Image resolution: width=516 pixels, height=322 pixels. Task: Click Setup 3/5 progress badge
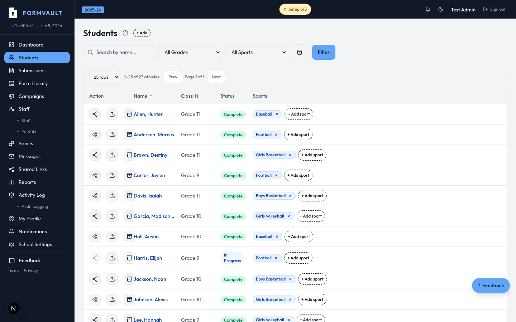295,9
